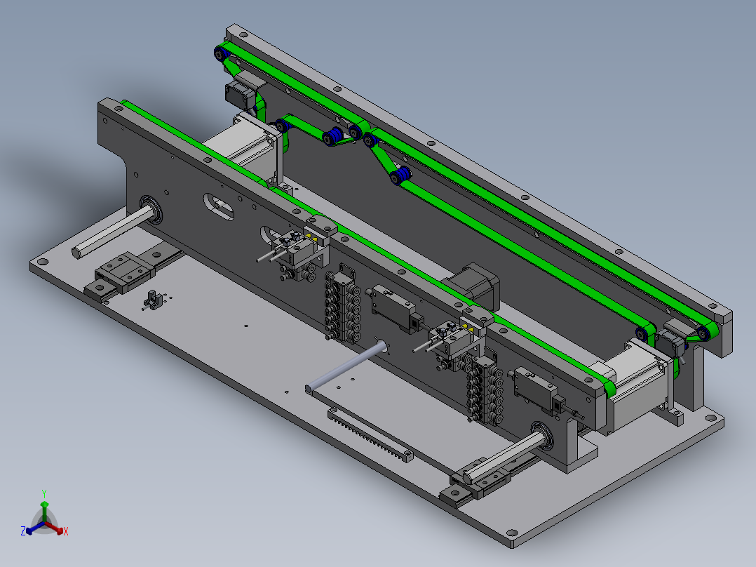Select the left linear guide carriage block
This screenshot has width=756, height=567.
click(x=126, y=271)
